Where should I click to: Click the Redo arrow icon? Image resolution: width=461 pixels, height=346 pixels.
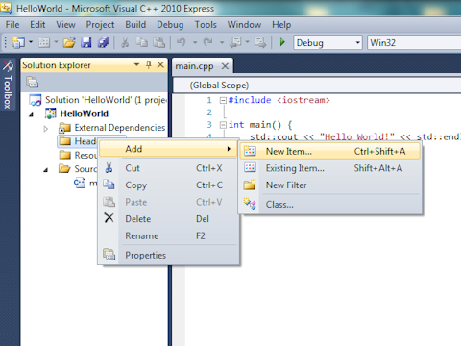[208, 42]
